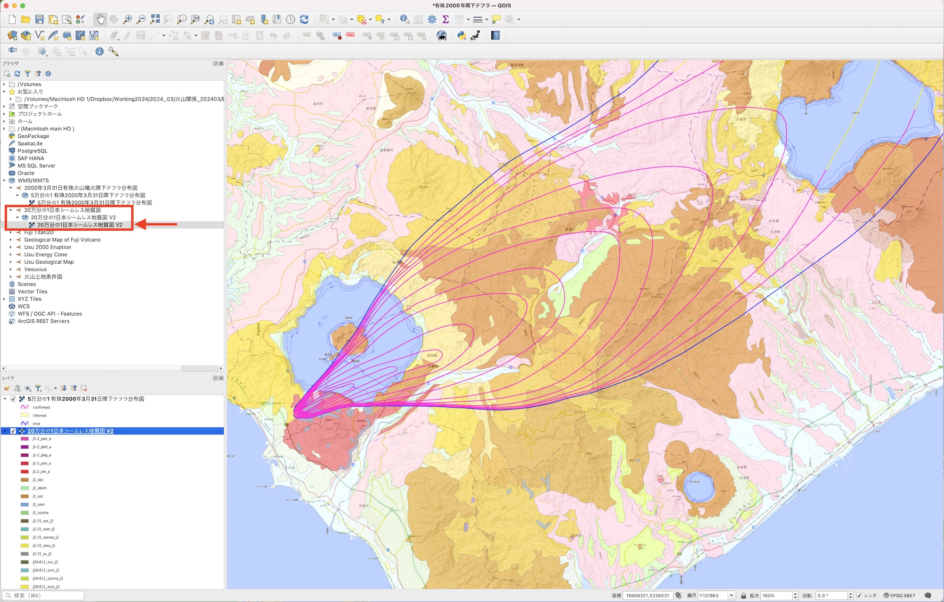This screenshot has width=944, height=602.
Task: Click the Statistical Summary sigma icon
Action: [445, 19]
